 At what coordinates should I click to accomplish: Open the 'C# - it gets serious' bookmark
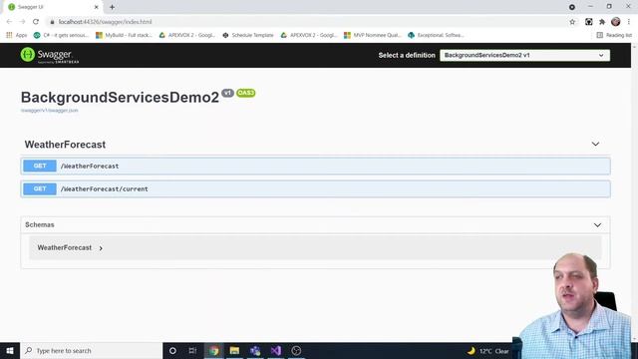[x=61, y=36]
